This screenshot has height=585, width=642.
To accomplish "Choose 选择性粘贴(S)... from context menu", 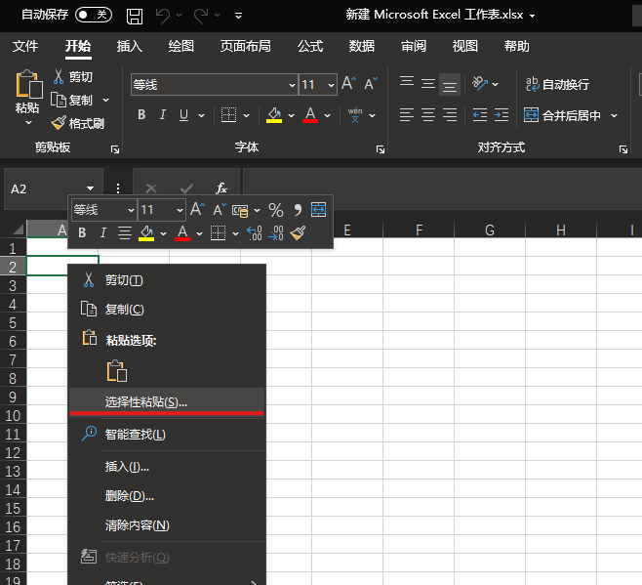I will pyautogui.click(x=167, y=401).
